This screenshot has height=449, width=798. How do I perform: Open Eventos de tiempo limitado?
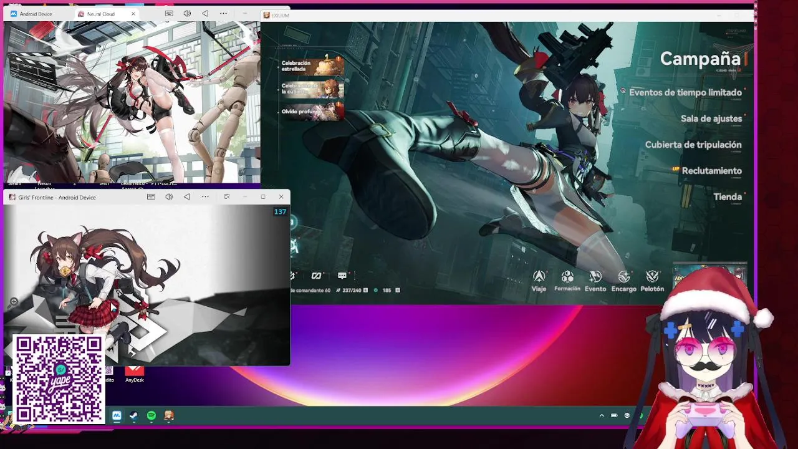[685, 92]
